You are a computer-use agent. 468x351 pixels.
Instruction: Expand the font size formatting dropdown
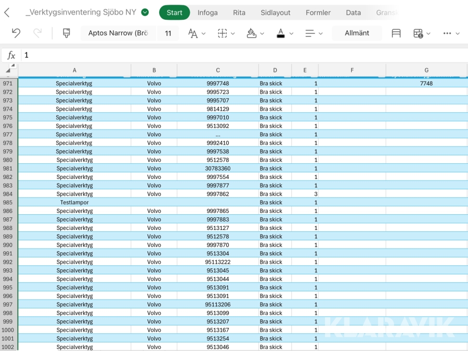[x=197, y=33]
